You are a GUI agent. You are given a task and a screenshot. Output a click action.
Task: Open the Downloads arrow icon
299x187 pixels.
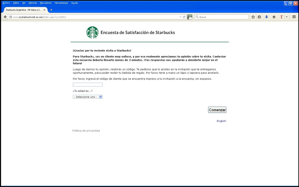pyautogui.click(x=267, y=17)
